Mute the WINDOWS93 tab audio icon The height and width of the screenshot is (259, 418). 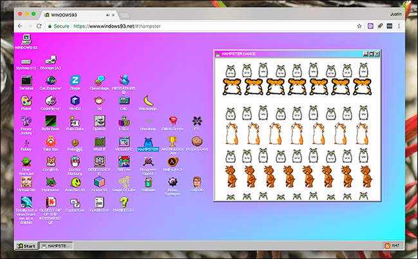click(108, 15)
